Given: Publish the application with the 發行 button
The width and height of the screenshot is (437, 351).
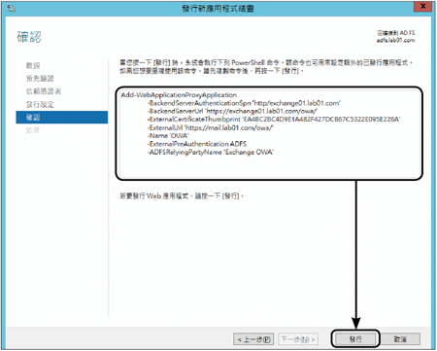Looking at the screenshot, I should [355, 339].
